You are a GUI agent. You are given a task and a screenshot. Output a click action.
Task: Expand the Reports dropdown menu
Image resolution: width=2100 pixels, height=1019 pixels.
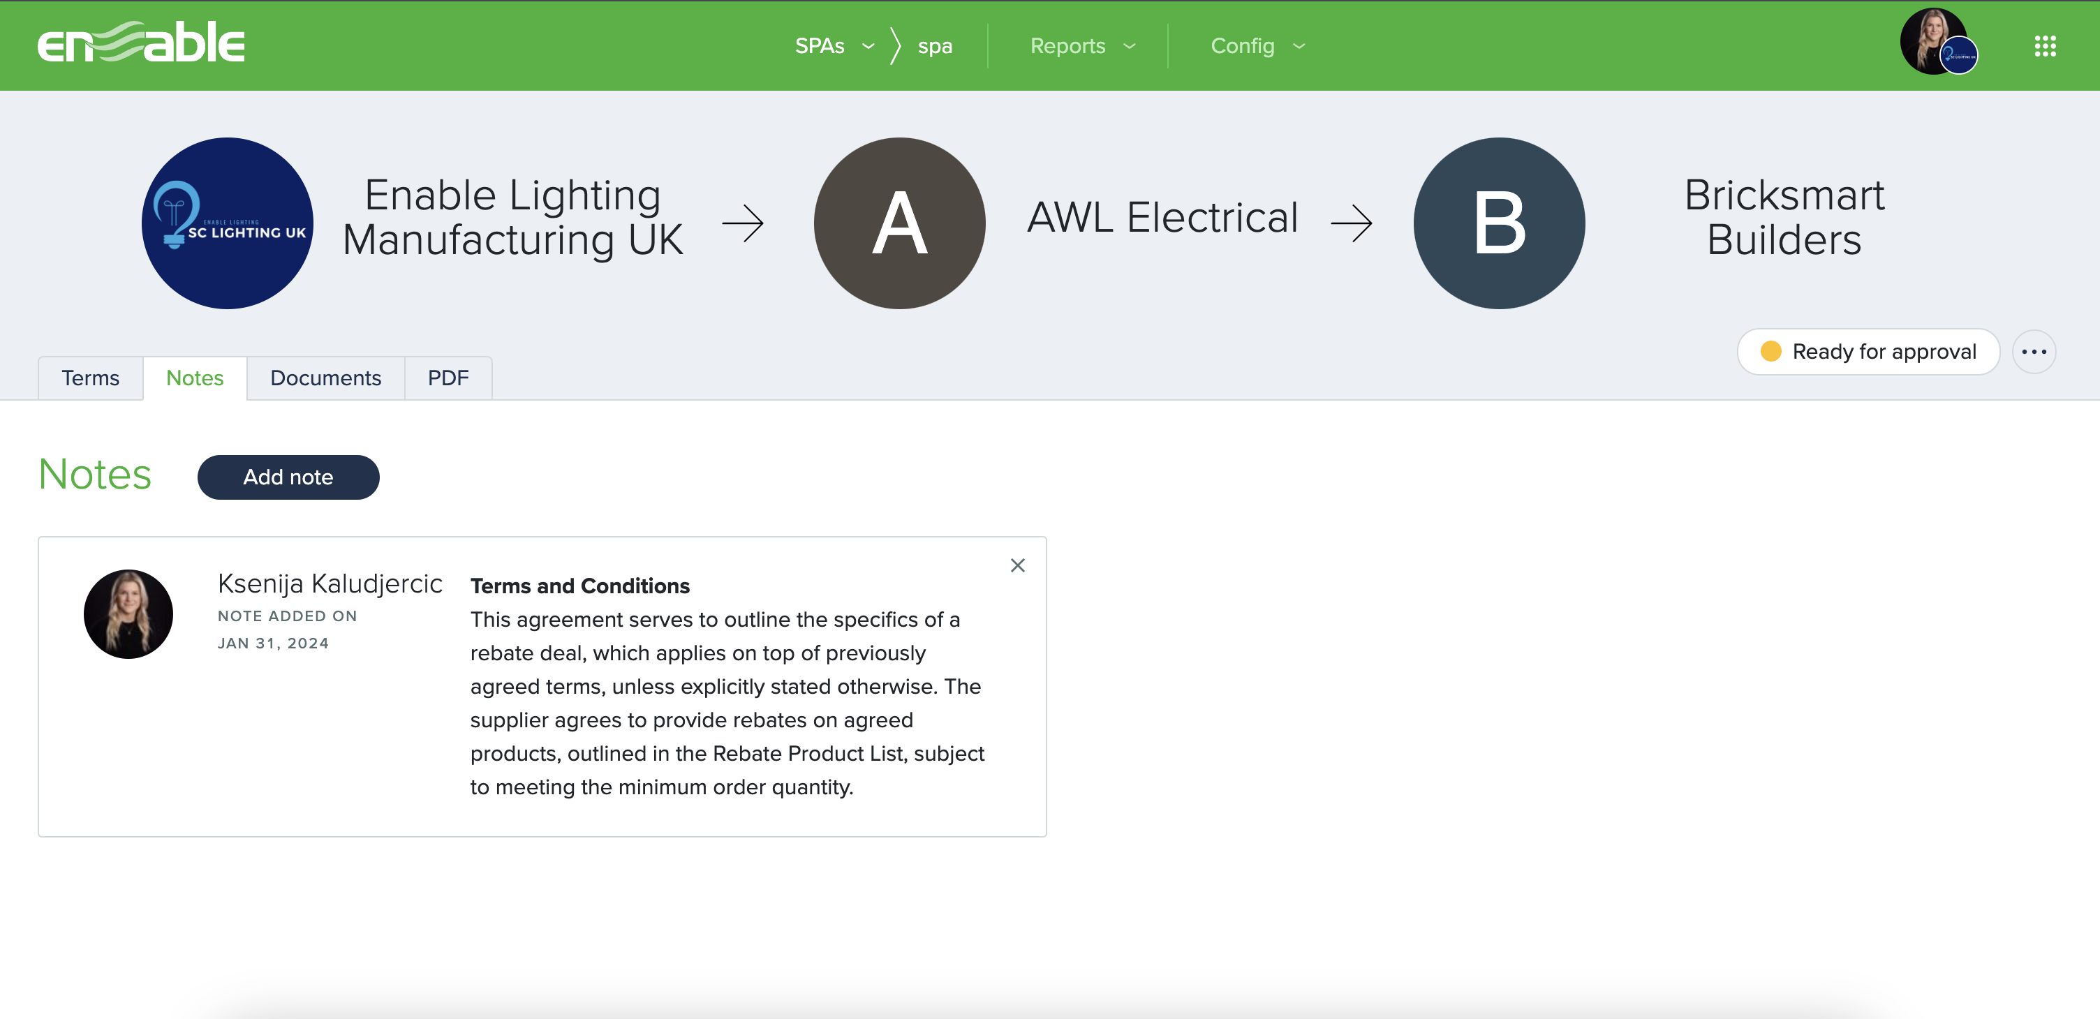click(1082, 47)
